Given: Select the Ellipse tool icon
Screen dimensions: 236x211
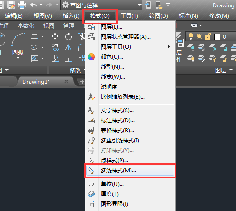Looking at the screenshot, I should pos(34,47).
